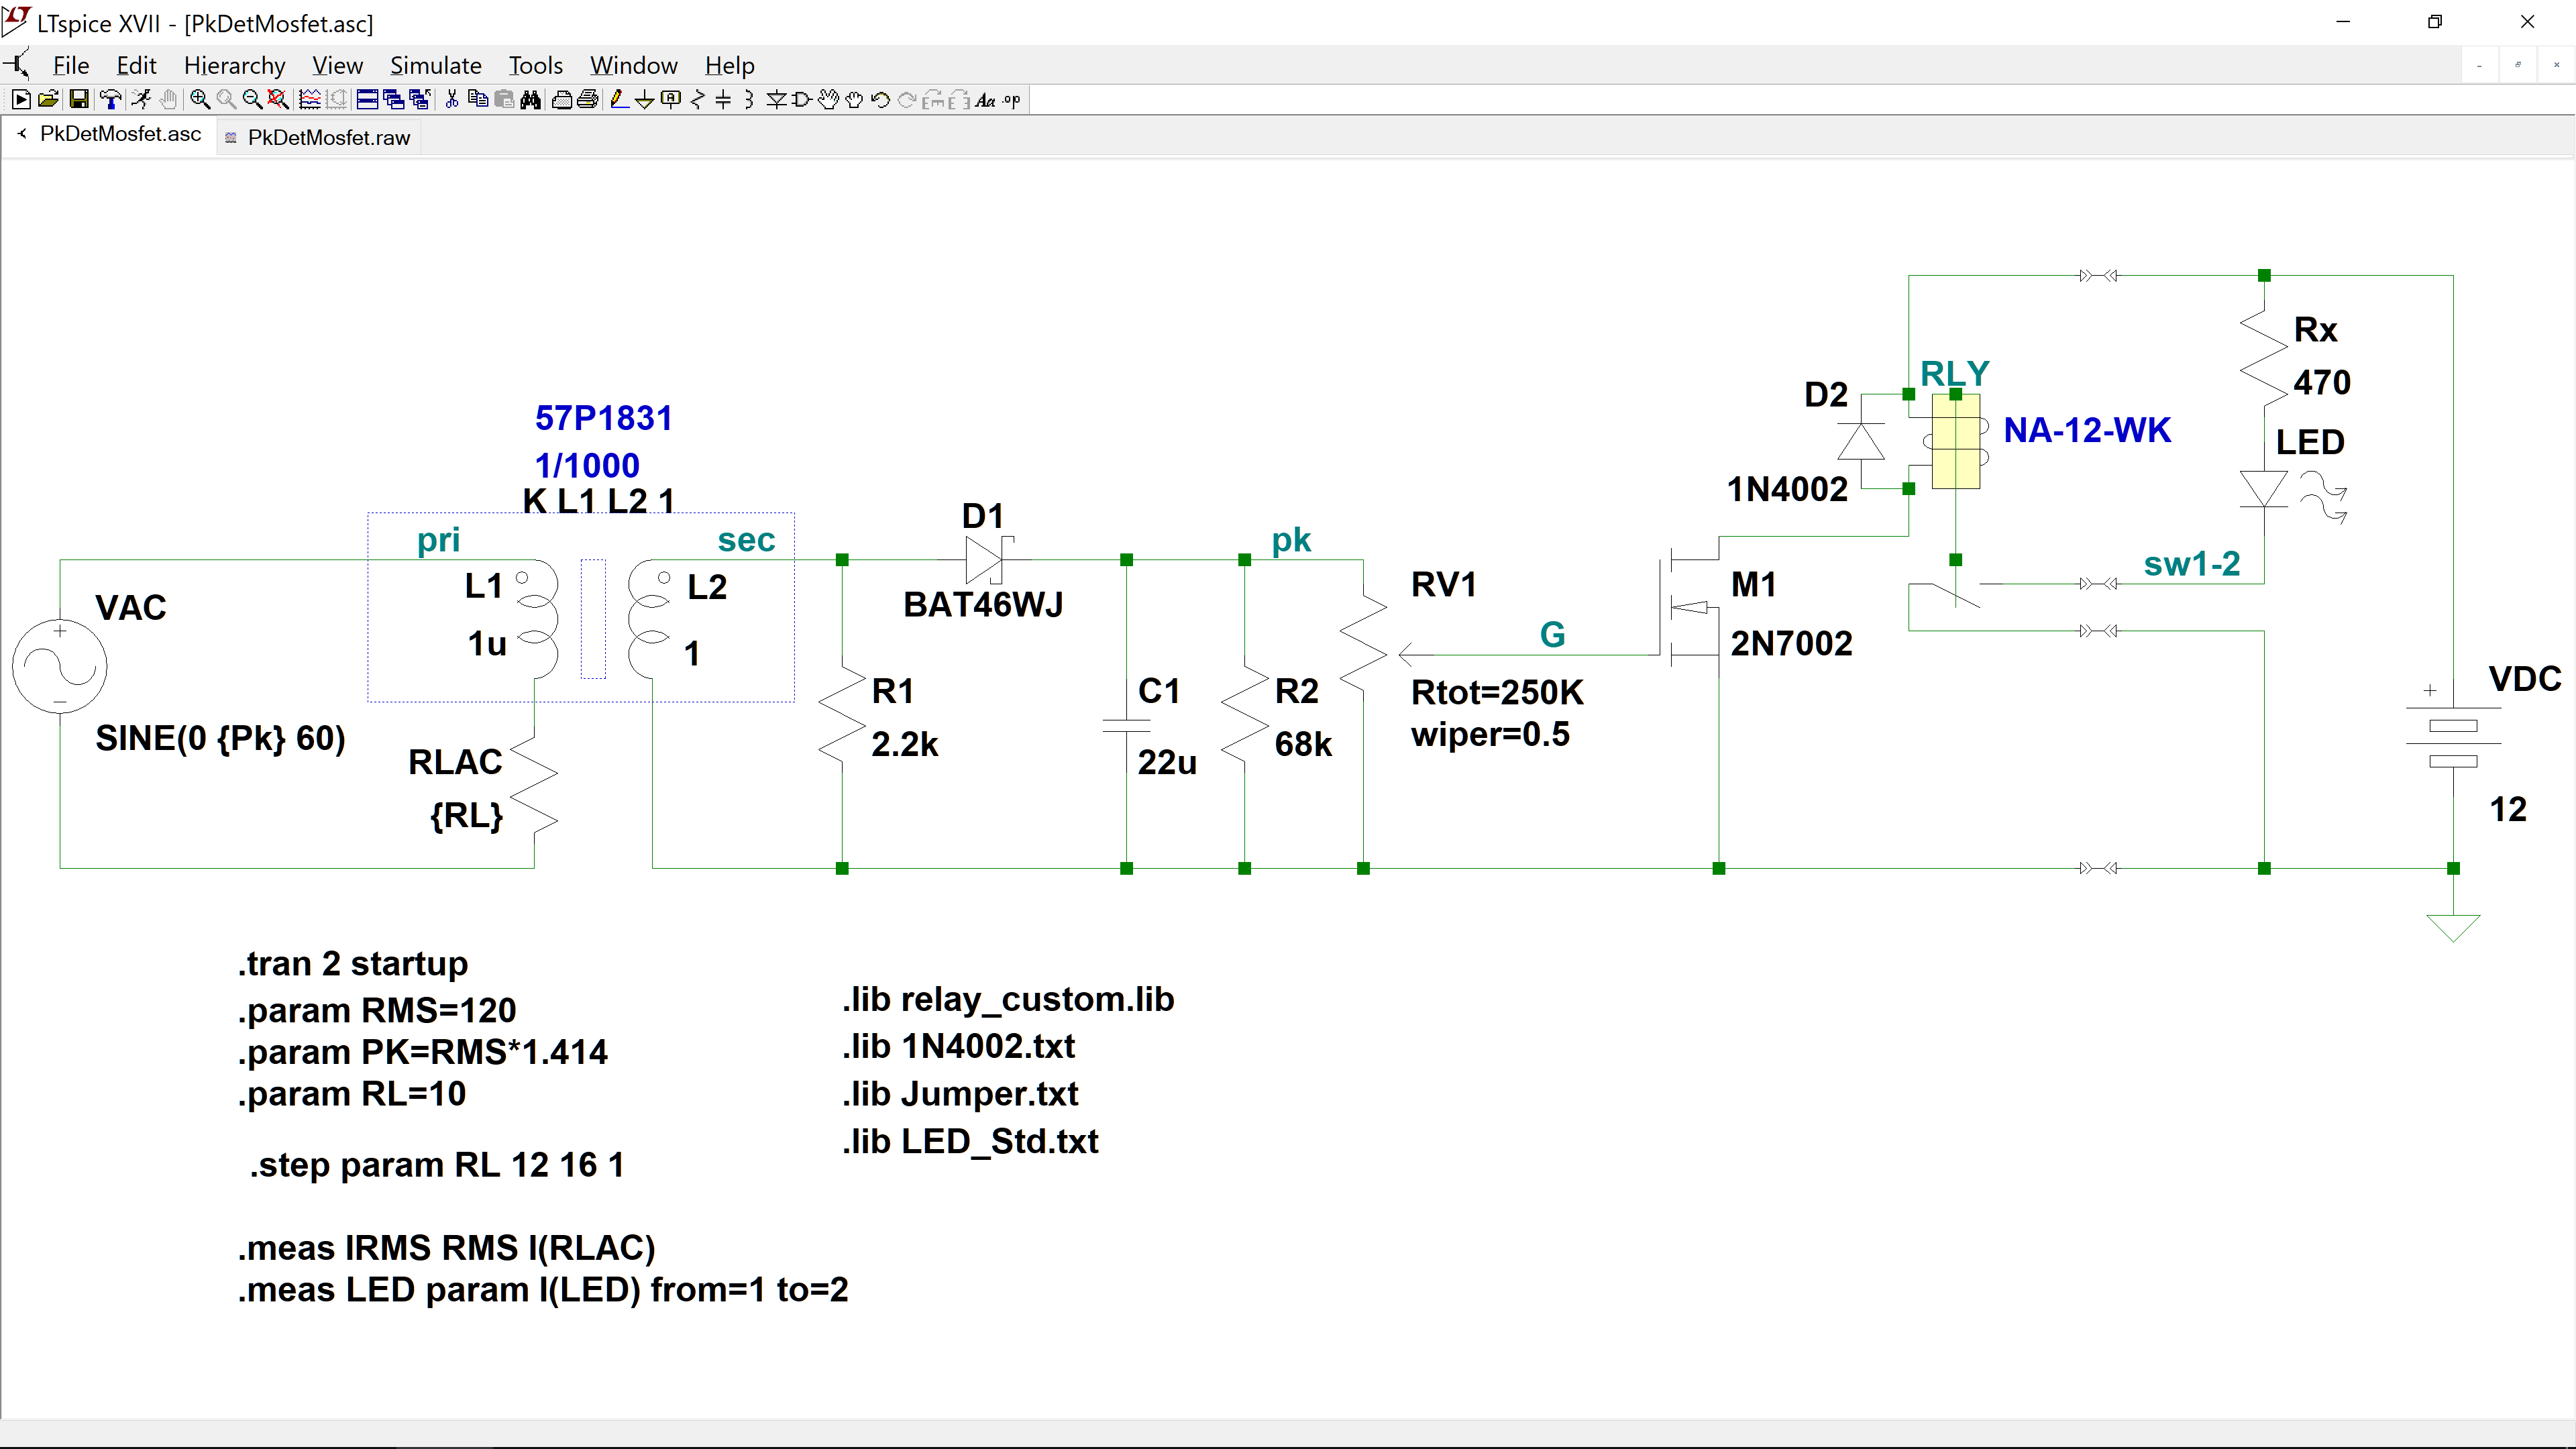Click the Find binoculars icon

click(x=530, y=99)
